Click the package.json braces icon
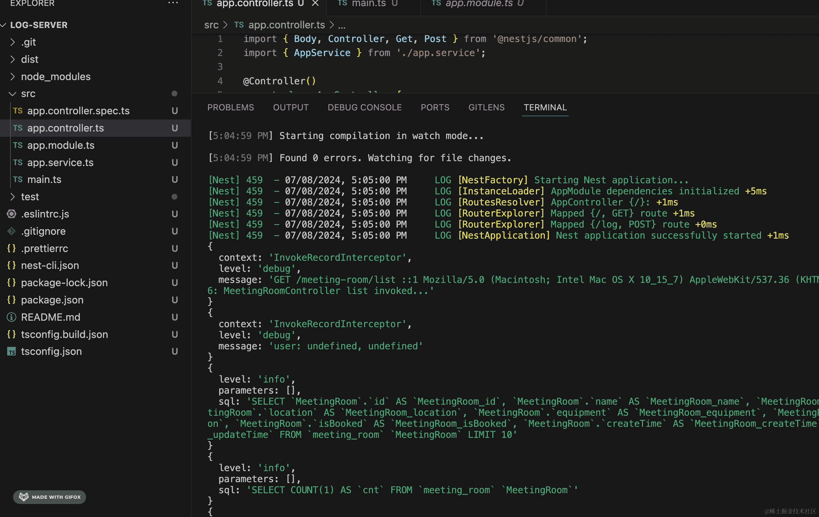The height and width of the screenshot is (517, 819). click(x=11, y=300)
